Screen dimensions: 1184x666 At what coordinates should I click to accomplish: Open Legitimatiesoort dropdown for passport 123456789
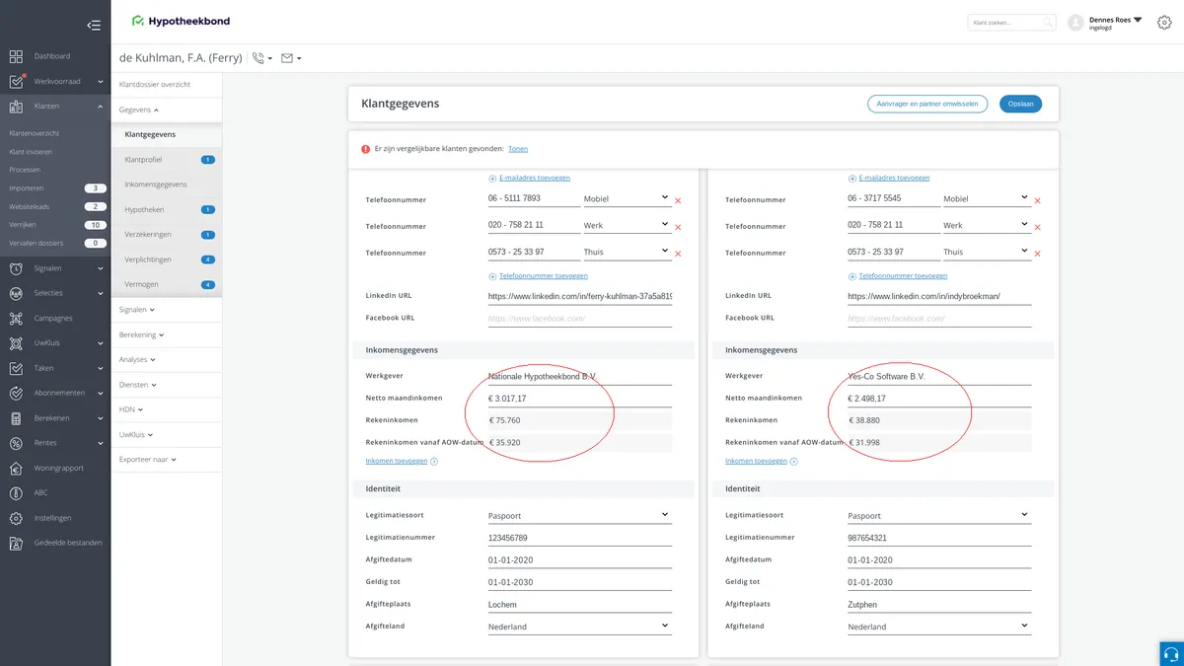[x=579, y=515]
